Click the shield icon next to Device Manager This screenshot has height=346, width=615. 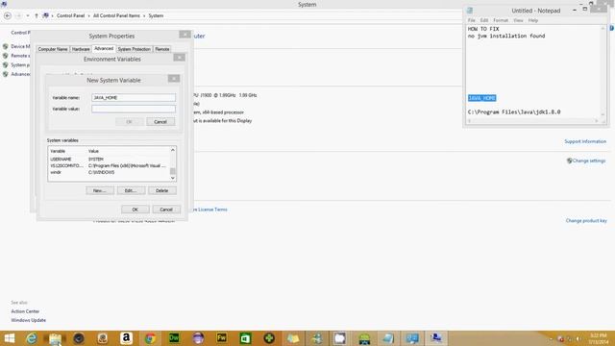6,46
